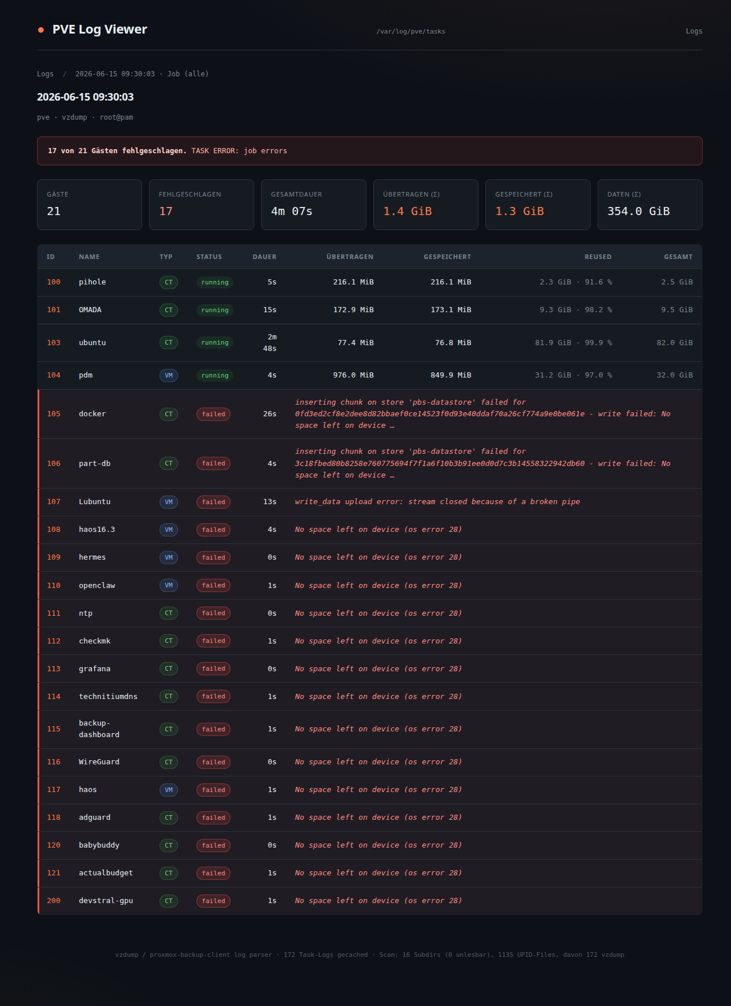Image resolution: width=731 pixels, height=1006 pixels.
Task: Click the running badge in OMADA row
Action: [x=215, y=310]
